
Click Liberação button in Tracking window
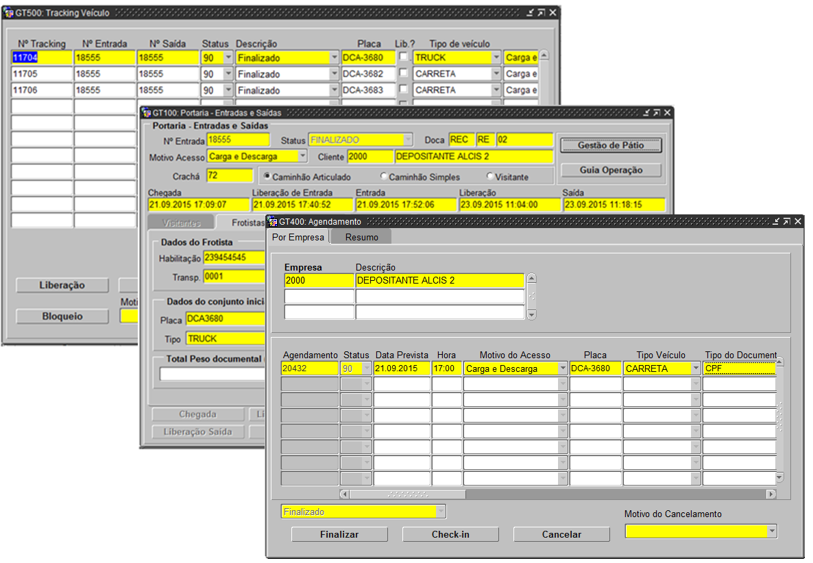tap(62, 286)
